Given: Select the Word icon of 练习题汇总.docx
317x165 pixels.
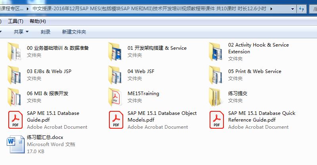Looking at the screenshot, I should (15, 144).
